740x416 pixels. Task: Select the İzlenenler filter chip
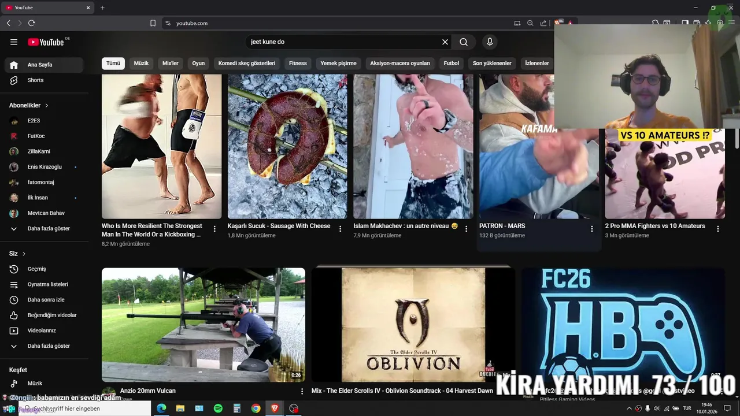pyautogui.click(x=537, y=63)
